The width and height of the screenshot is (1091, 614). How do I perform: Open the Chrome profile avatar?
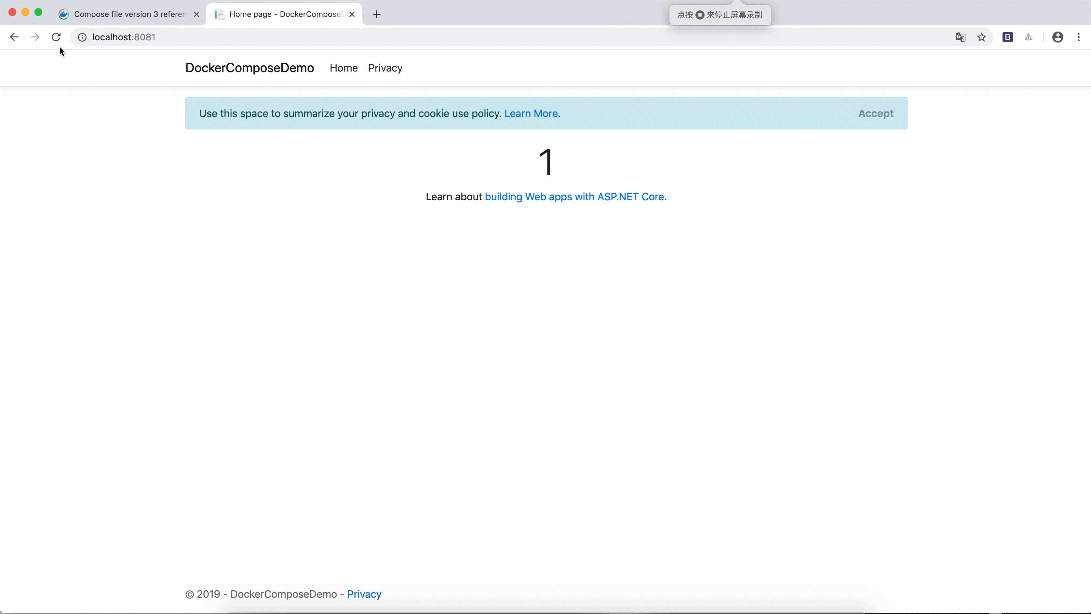pyautogui.click(x=1057, y=37)
